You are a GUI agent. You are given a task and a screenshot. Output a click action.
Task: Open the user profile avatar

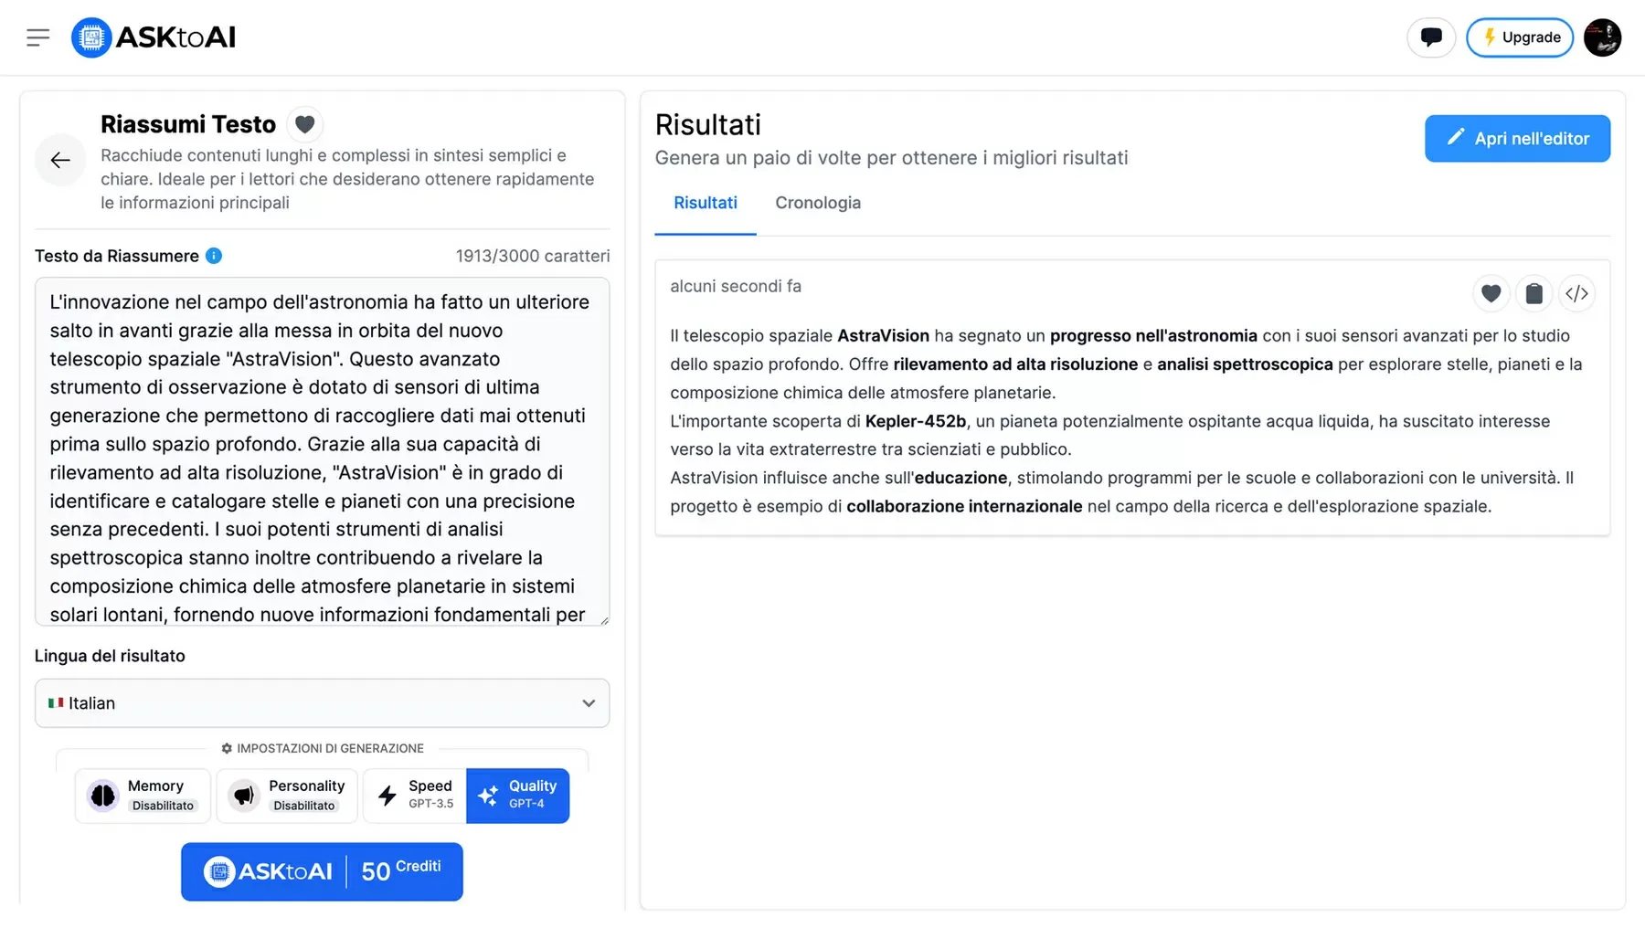1602,37
